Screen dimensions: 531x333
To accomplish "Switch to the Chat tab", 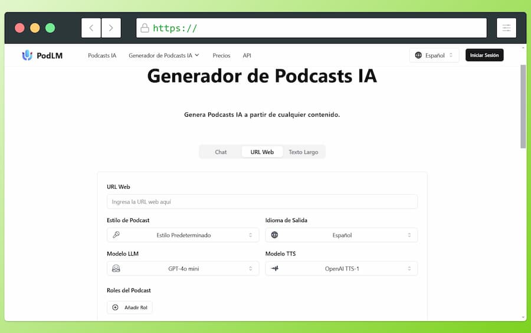I will [221, 152].
